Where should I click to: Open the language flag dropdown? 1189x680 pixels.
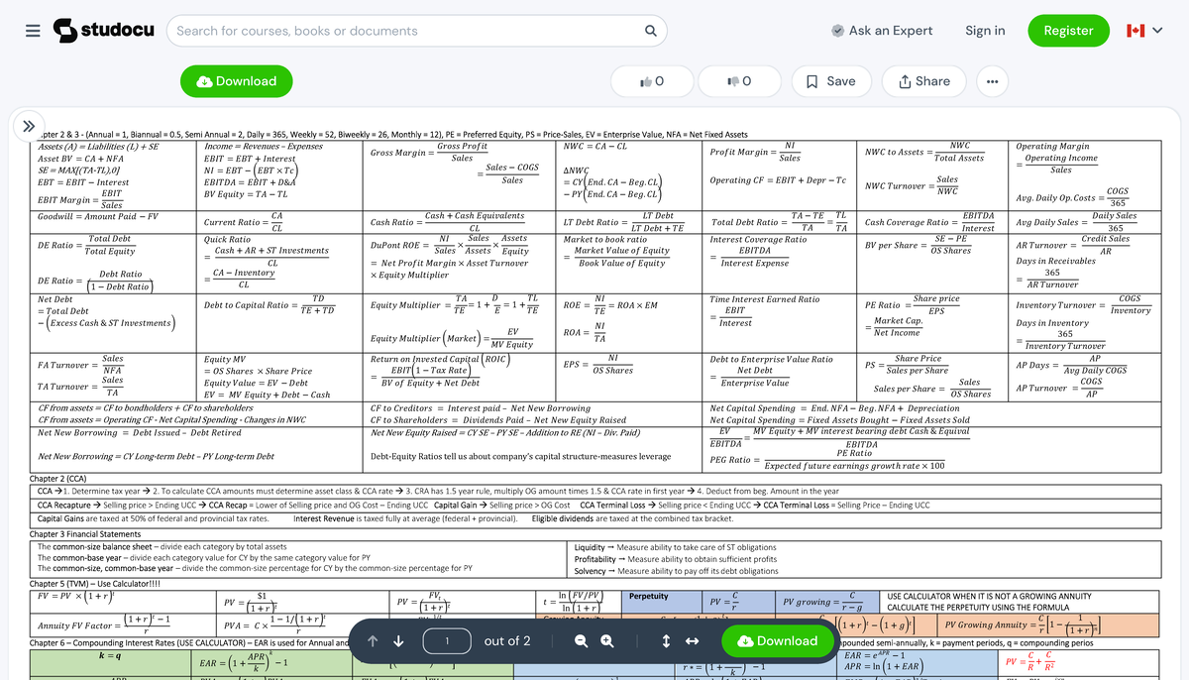[x=1144, y=30]
